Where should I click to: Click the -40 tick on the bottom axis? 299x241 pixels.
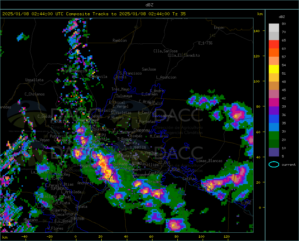24,236
